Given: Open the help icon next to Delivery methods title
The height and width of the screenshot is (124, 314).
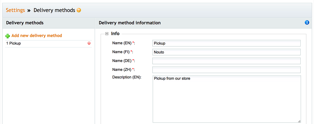Looking at the screenshot, I should [79, 10].
